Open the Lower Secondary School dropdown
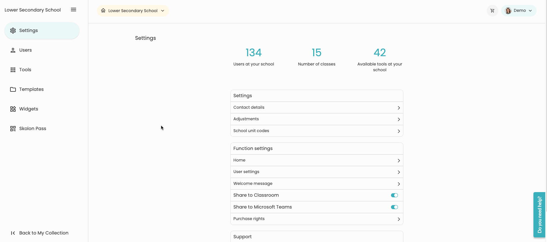 tap(133, 11)
